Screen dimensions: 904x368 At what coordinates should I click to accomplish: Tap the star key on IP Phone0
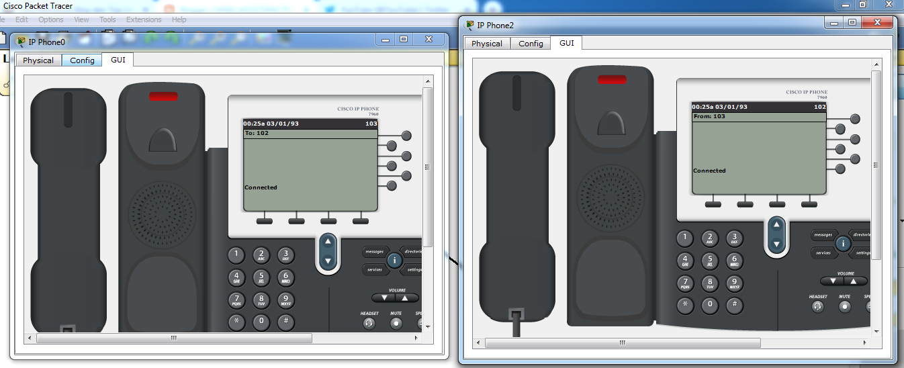pyautogui.click(x=236, y=321)
